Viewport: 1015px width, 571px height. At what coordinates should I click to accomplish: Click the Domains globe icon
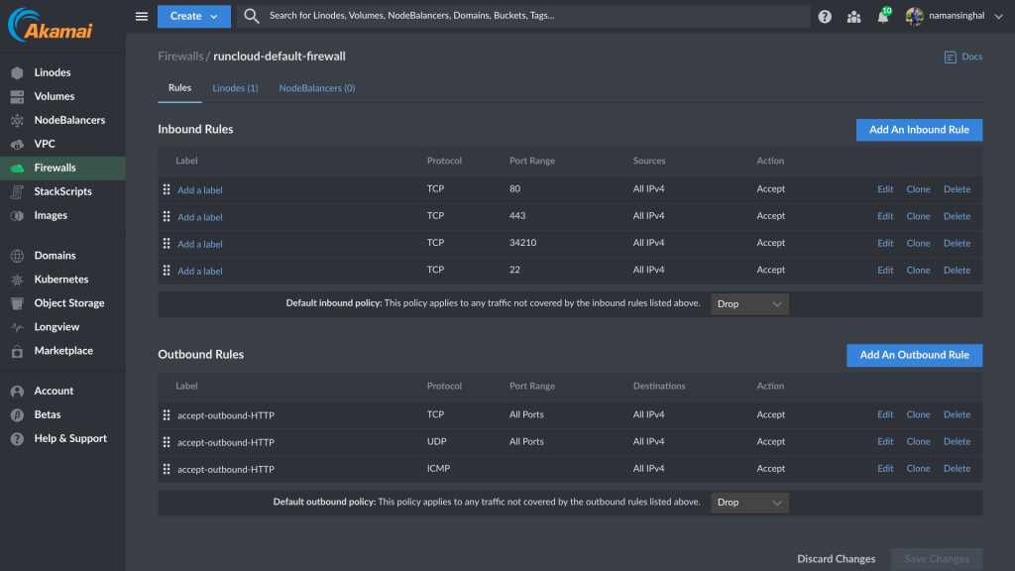pyautogui.click(x=18, y=256)
